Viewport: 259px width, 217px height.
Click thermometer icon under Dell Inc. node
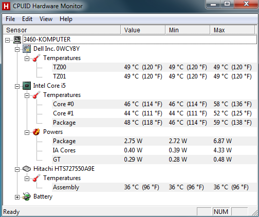click(x=36, y=58)
